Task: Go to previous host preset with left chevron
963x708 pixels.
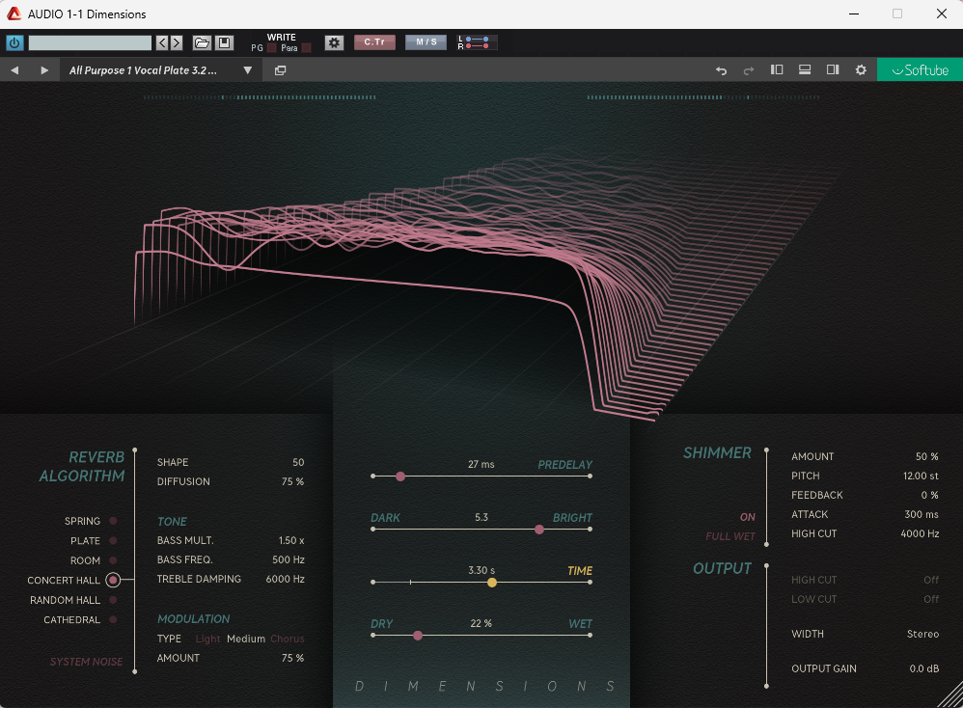Action: point(162,43)
